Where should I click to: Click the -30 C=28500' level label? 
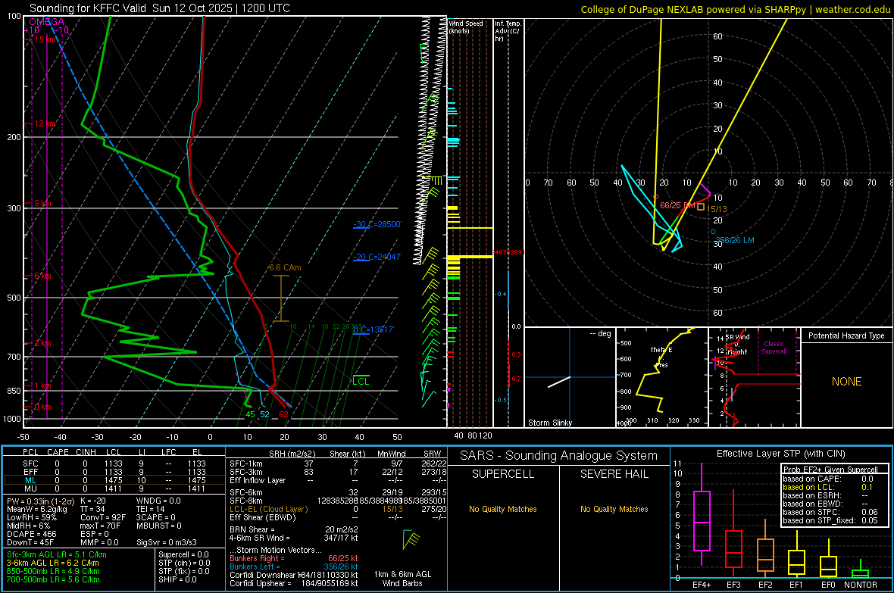(x=377, y=224)
